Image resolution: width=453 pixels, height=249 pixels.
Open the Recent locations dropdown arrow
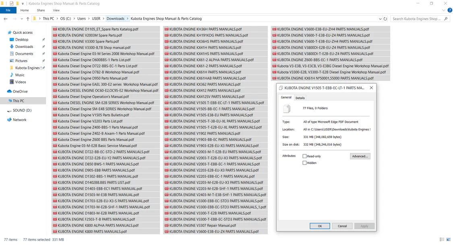click(x=21, y=19)
